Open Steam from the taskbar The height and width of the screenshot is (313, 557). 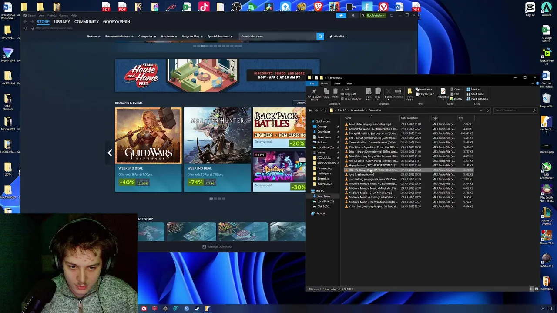pyautogui.click(x=197, y=309)
